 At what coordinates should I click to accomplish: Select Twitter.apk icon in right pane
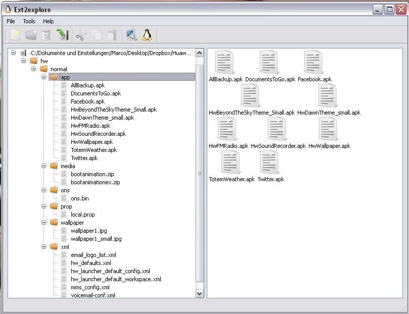[x=269, y=163]
